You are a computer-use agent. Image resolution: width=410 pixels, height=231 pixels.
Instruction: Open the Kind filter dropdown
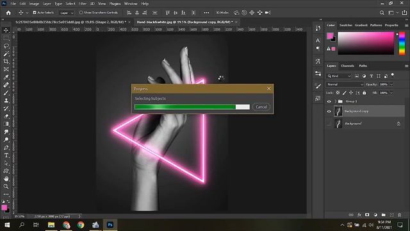pos(339,76)
